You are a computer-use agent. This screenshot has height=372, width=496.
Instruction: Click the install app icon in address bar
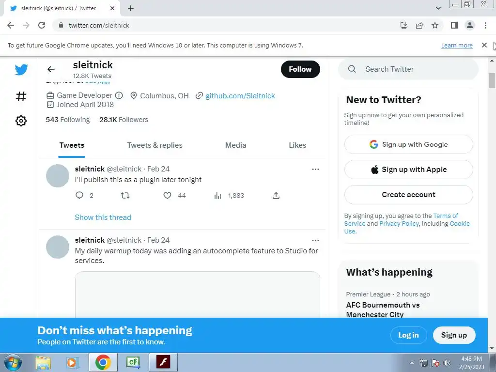coord(404,25)
